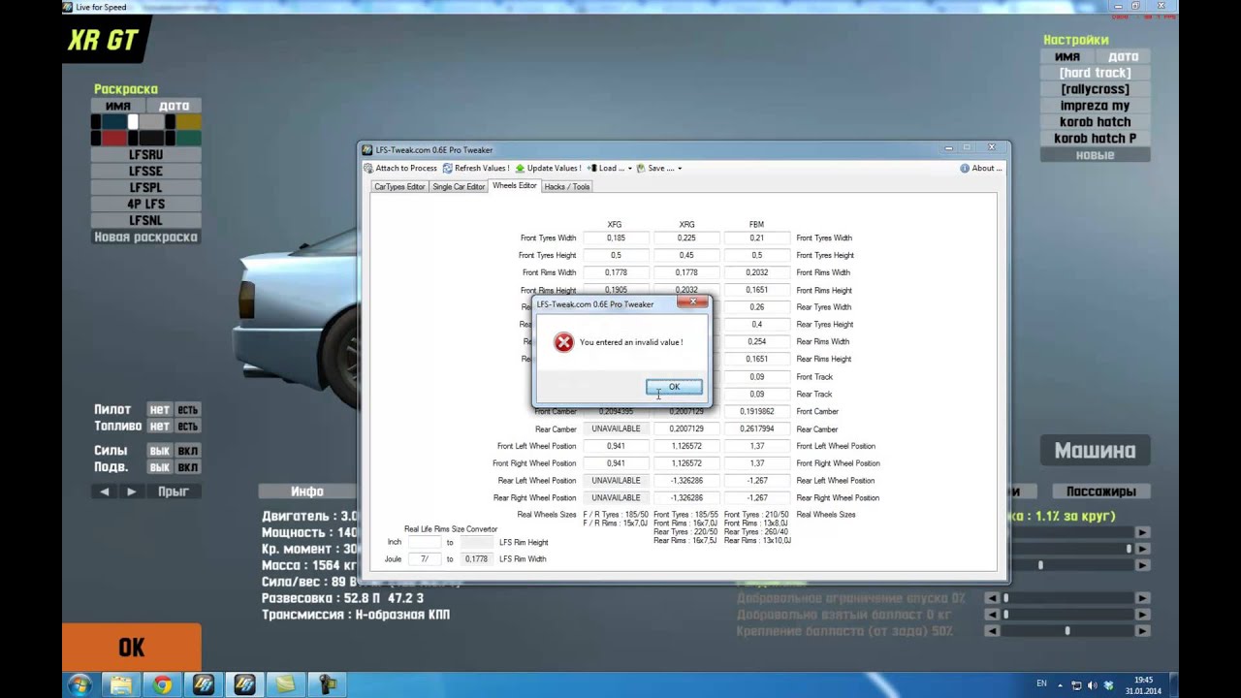Switch to Single Car Editor tab
Viewport: 1241px width, 698px height.
pyautogui.click(x=459, y=186)
